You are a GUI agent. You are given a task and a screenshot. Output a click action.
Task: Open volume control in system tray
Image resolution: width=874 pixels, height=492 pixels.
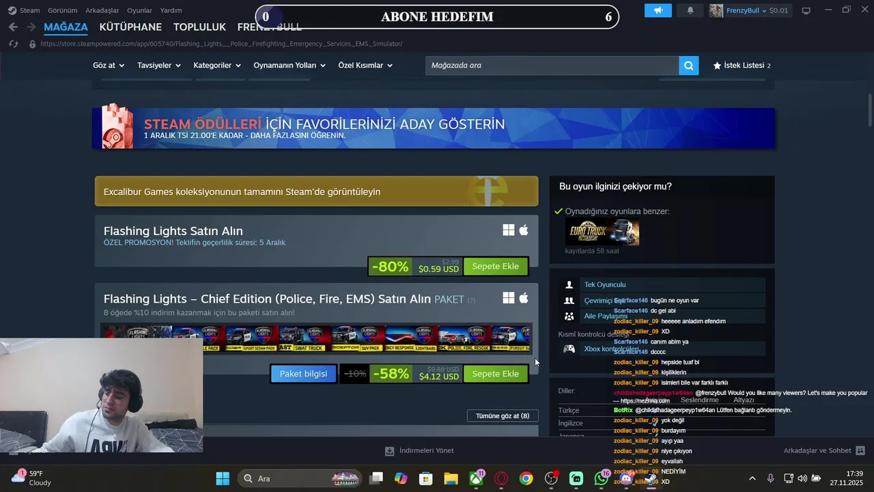tap(802, 478)
